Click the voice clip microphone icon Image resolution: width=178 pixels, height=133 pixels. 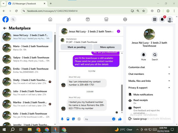(62, 119)
